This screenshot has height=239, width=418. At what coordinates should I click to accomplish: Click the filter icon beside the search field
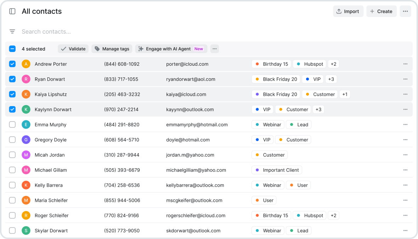click(x=12, y=31)
